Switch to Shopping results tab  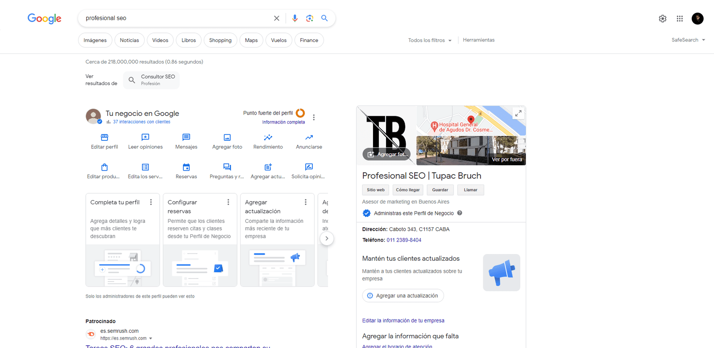point(220,40)
